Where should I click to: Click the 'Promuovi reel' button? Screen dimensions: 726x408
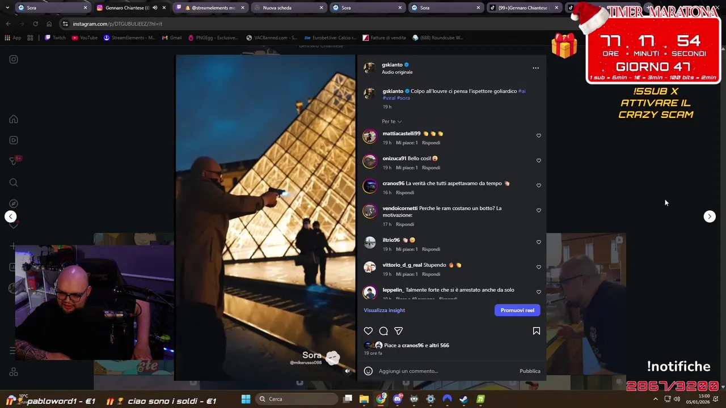point(517,310)
